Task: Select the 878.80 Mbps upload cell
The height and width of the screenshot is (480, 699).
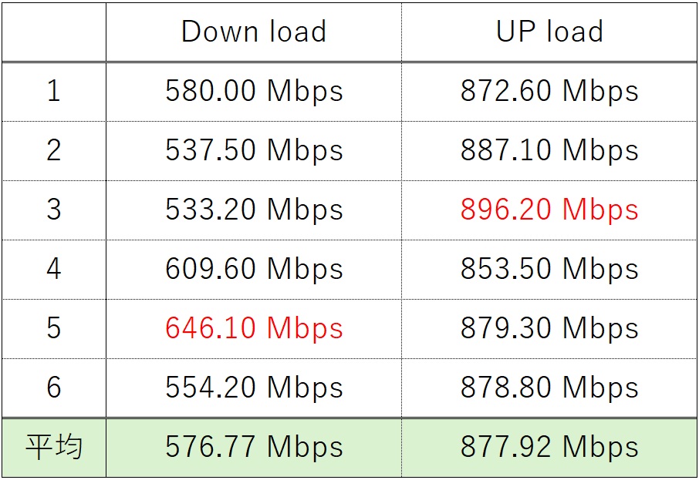Action: click(549, 388)
